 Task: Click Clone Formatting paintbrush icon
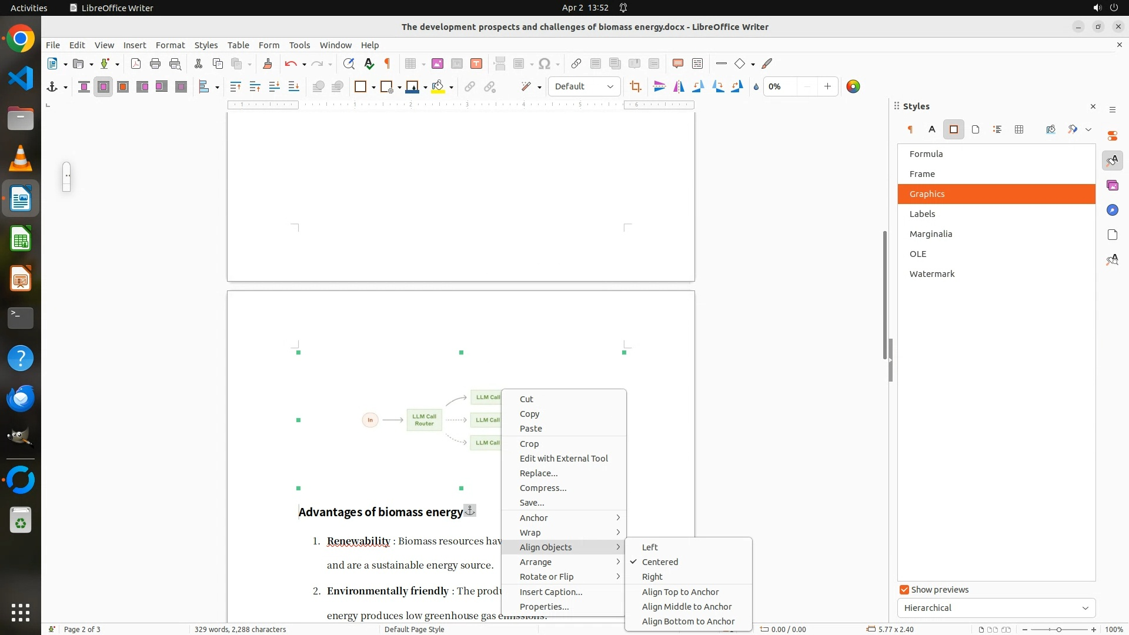268,63
